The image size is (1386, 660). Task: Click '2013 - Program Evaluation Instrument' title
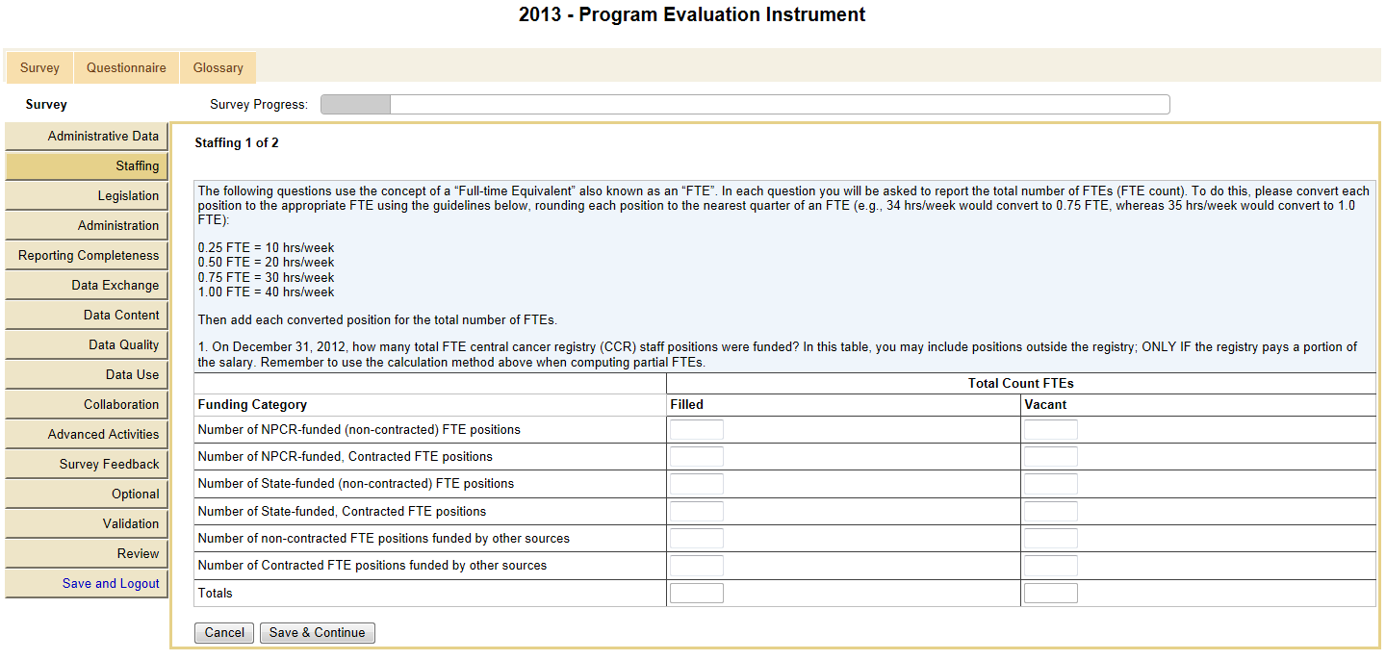[x=692, y=14]
